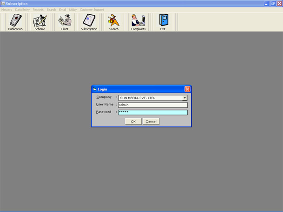Minimize the Subscription window
The image size is (283, 212).
(267, 3)
